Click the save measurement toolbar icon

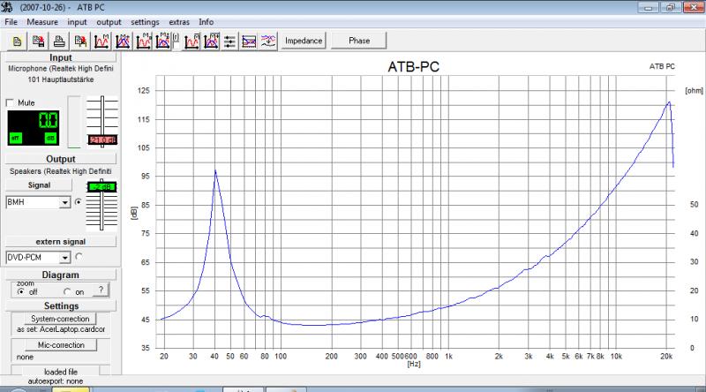(39, 41)
